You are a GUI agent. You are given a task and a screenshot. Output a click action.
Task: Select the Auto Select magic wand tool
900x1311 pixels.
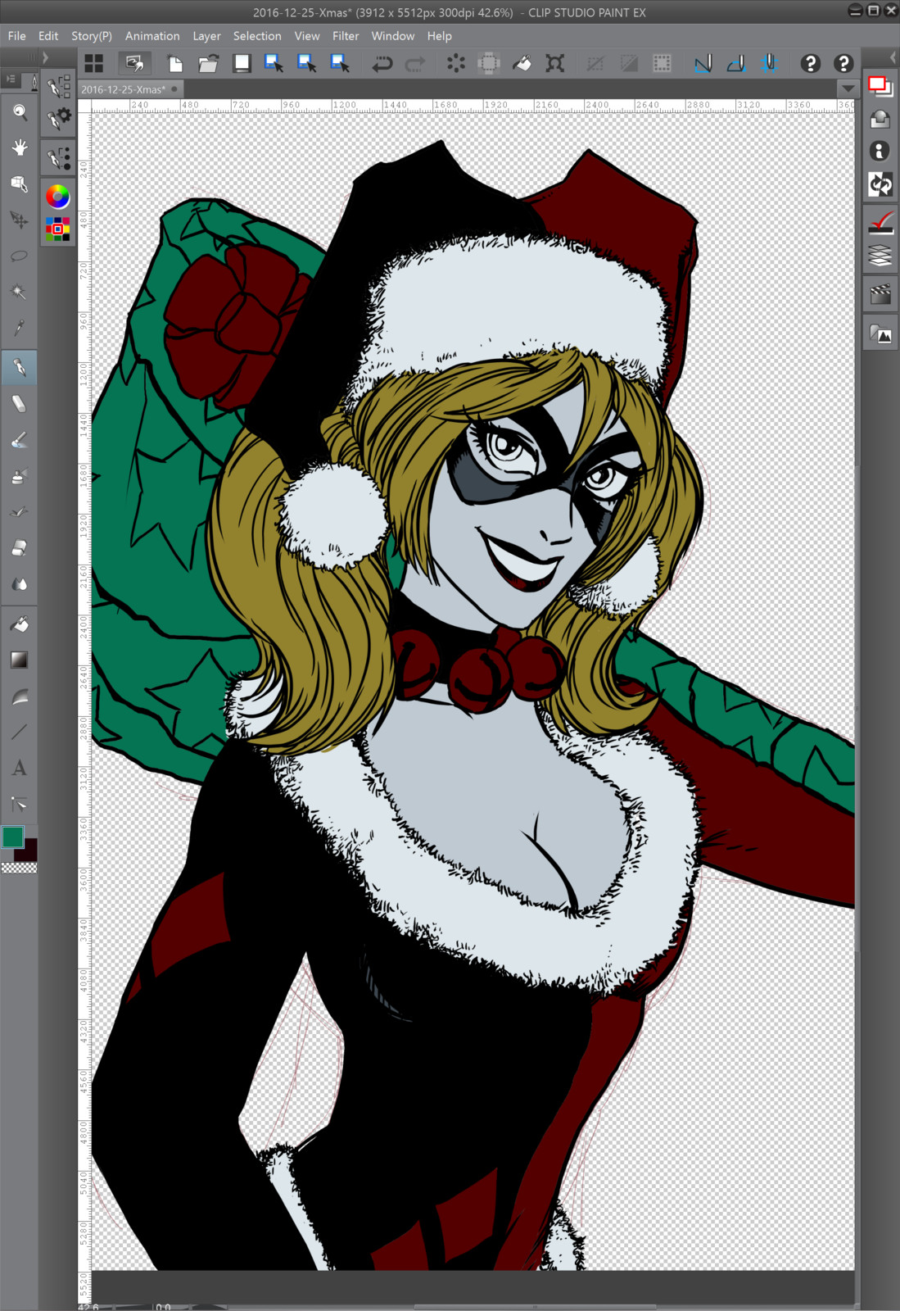coord(20,292)
